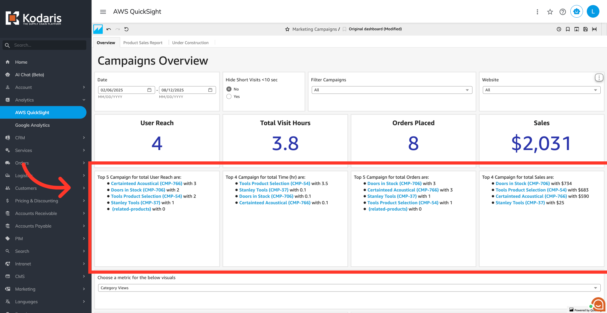Screen dimensions: 607x313
Task: Open bookmarks icon in dashboard toolbar
Action: [568, 29]
